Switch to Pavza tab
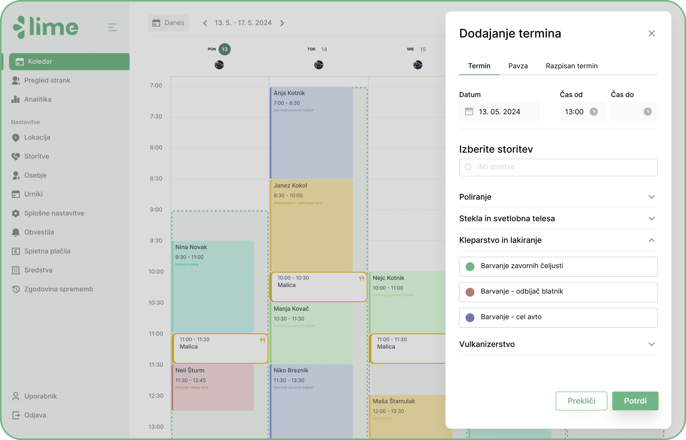686x440 pixels. tap(518, 66)
